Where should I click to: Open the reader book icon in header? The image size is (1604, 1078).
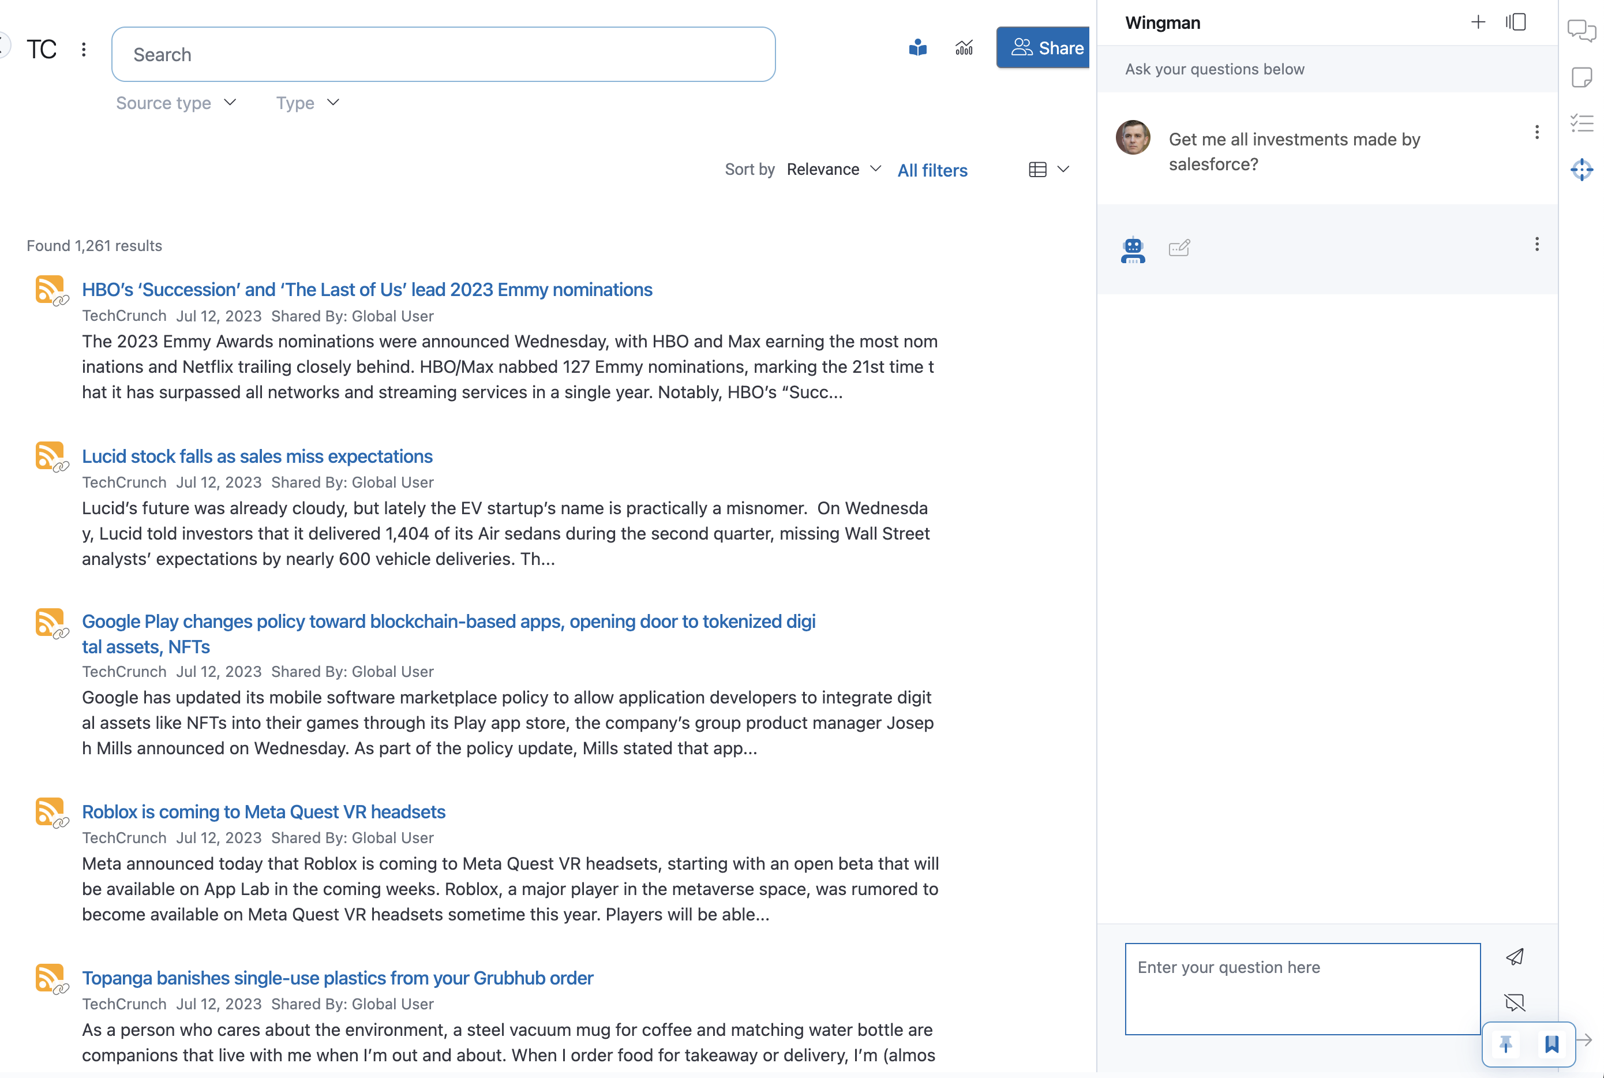(917, 47)
